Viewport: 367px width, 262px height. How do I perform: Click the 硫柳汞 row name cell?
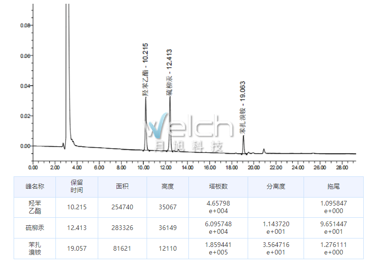[35, 228]
